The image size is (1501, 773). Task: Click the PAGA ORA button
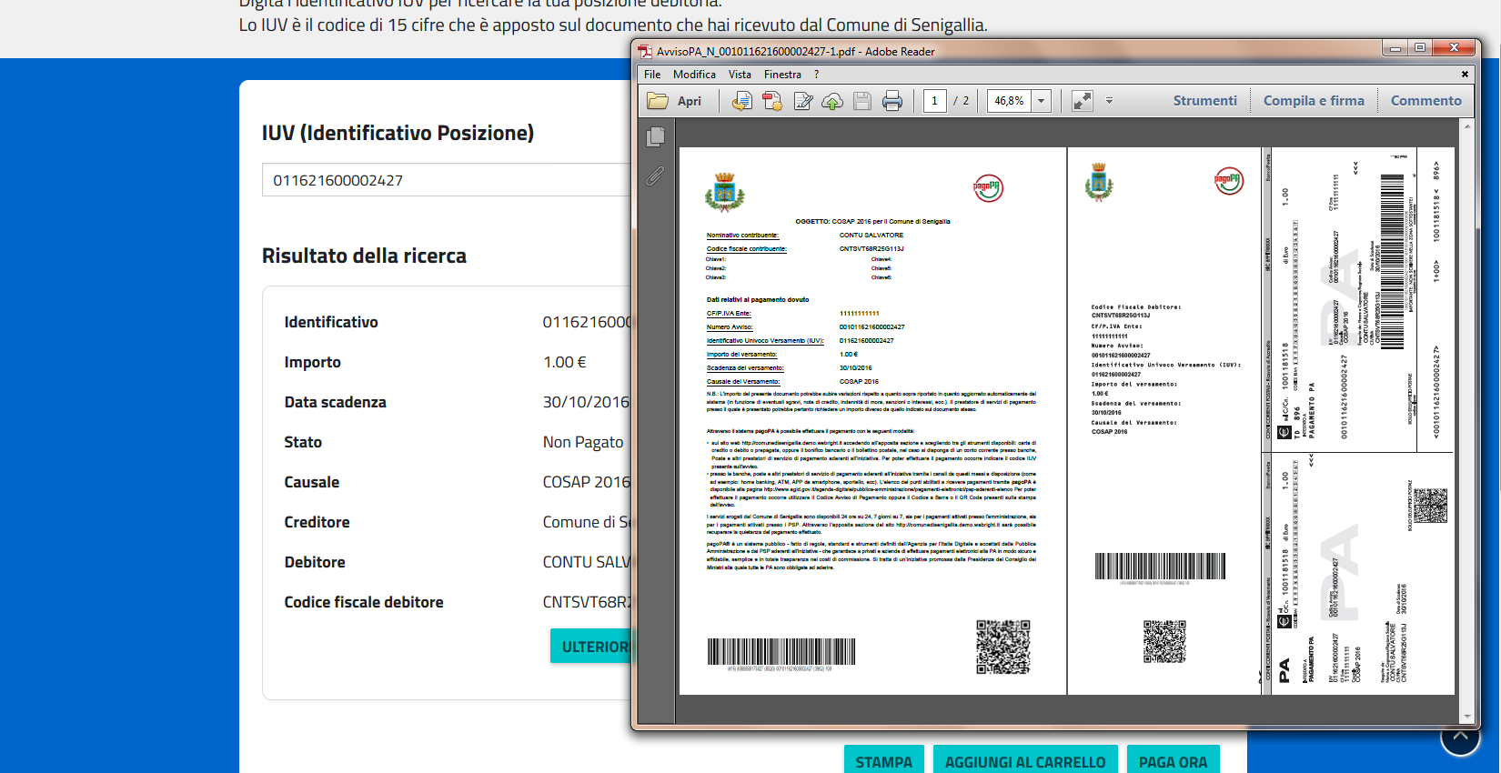(x=1173, y=761)
